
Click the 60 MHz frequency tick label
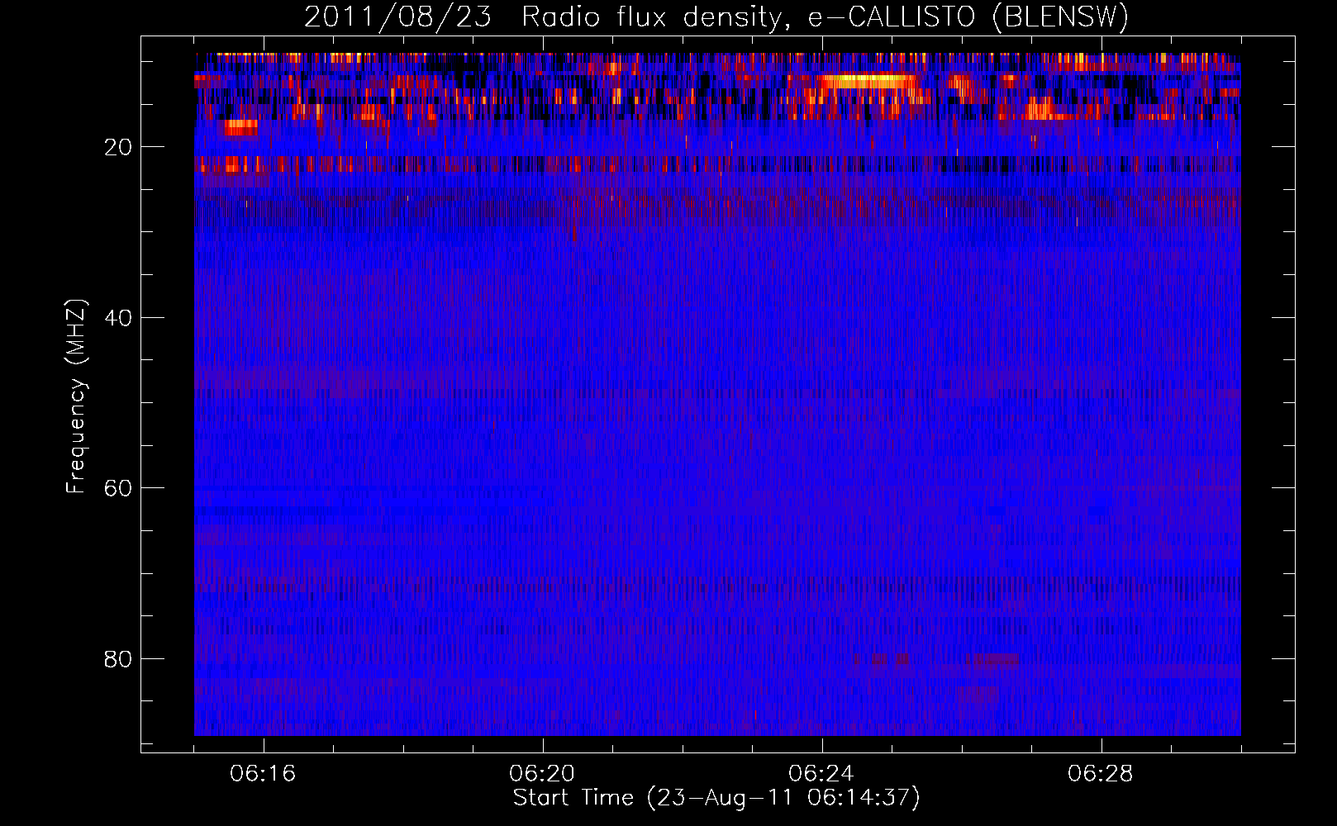[118, 488]
